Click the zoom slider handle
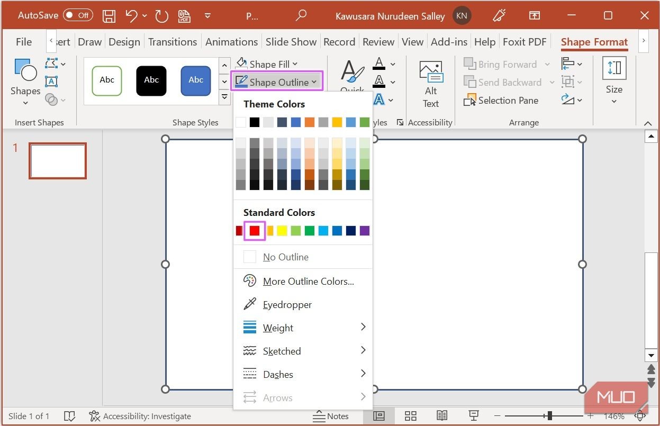The height and width of the screenshot is (426, 660). (550, 416)
